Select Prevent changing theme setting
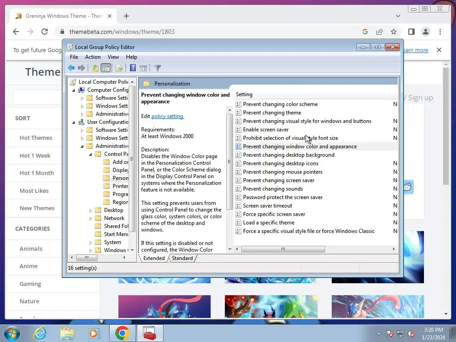Viewport: 456px width, 342px height. click(x=272, y=113)
